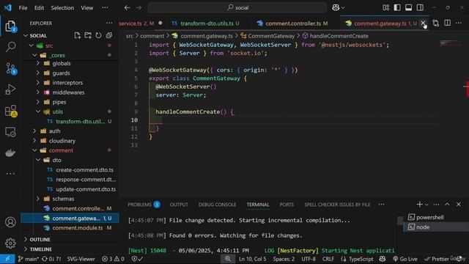Open the Run and Debug view
The width and height of the screenshot is (469, 264).
click(x=10, y=89)
